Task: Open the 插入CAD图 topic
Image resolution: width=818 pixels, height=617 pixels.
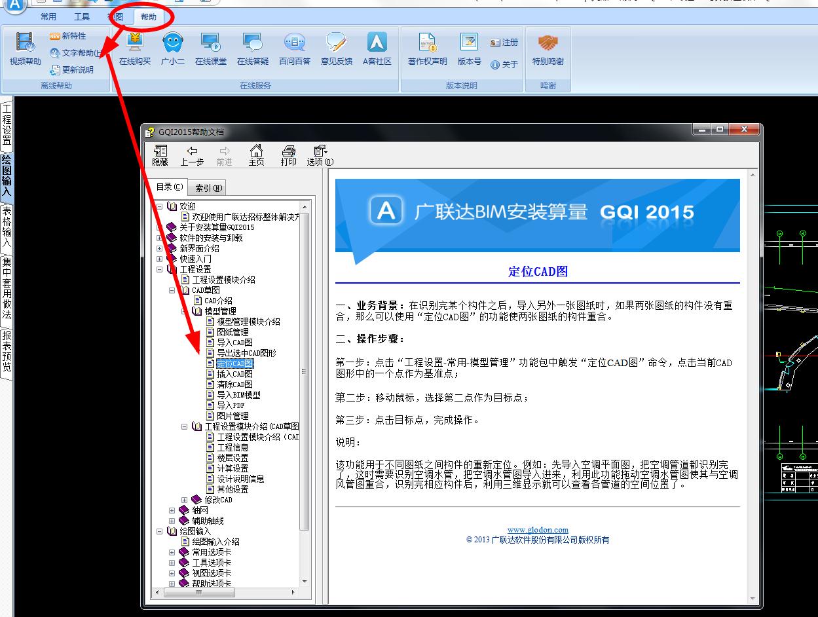Action: pos(234,374)
